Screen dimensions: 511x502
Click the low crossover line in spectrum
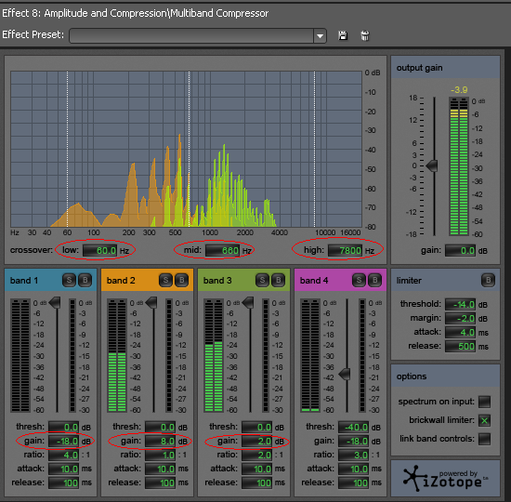68,149
